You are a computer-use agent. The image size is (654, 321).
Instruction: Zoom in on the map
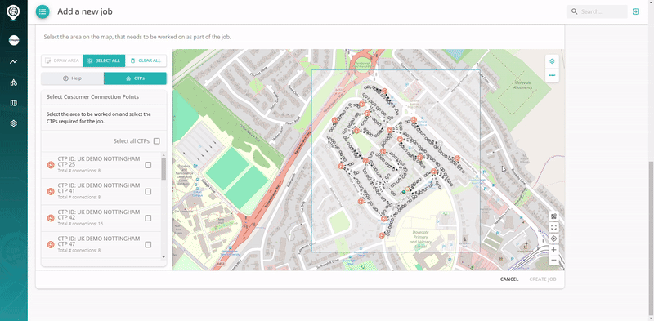[x=553, y=250]
